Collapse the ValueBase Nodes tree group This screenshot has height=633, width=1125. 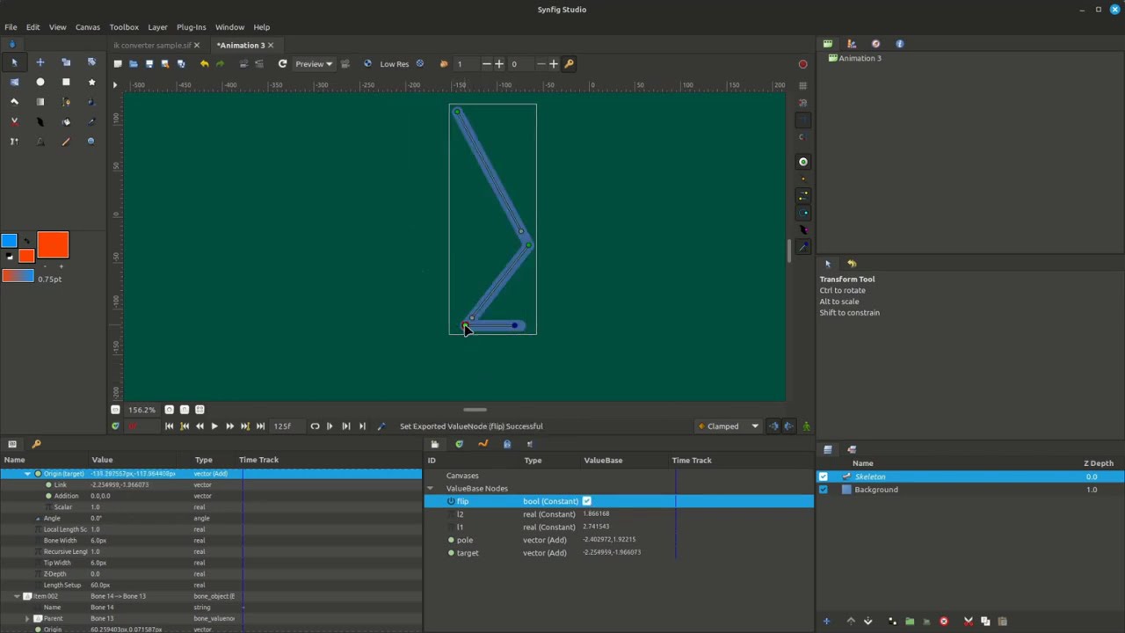click(430, 488)
